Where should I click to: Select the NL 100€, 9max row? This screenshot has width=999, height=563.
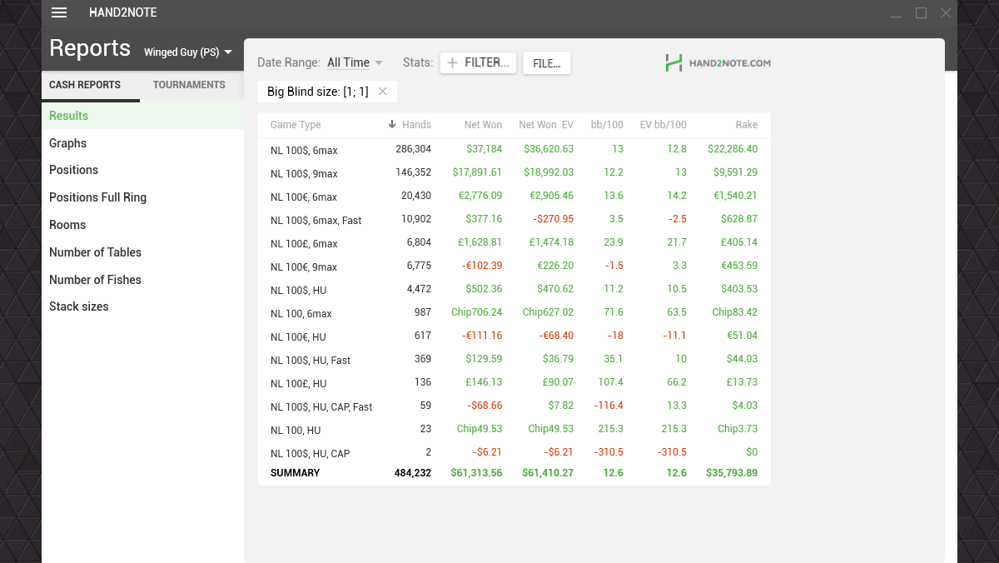click(514, 267)
